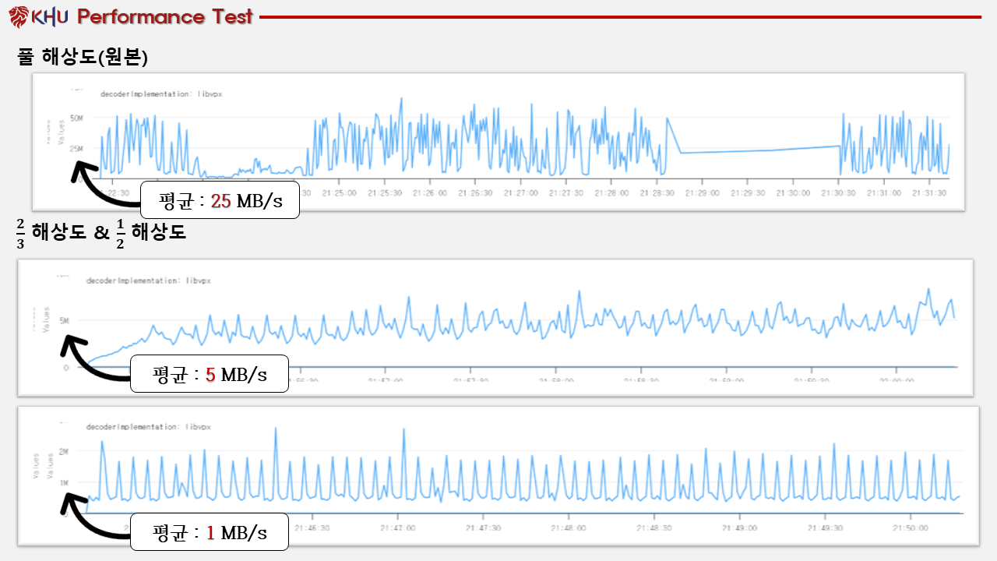Select the "풀 해상도(원본)" heading
The height and width of the screenshot is (561, 997).
click(83, 56)
